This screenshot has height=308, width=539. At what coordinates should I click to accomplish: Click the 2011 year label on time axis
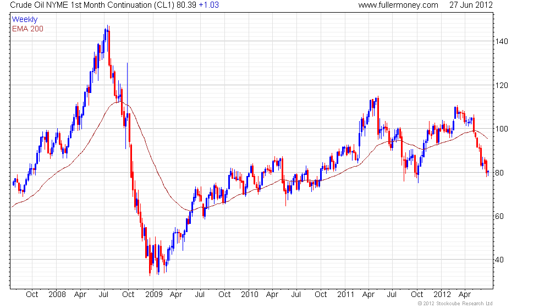coord(345,295)
